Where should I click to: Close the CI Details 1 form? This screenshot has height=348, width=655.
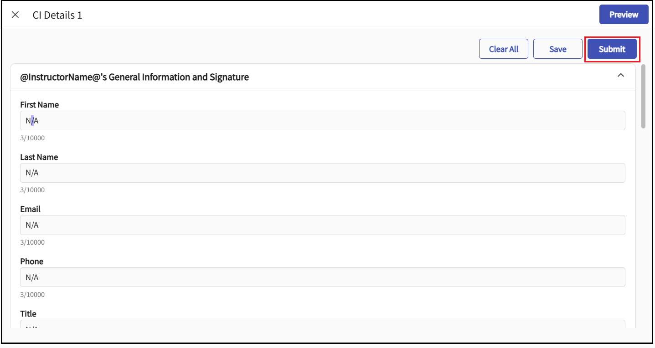click(15, 15)
